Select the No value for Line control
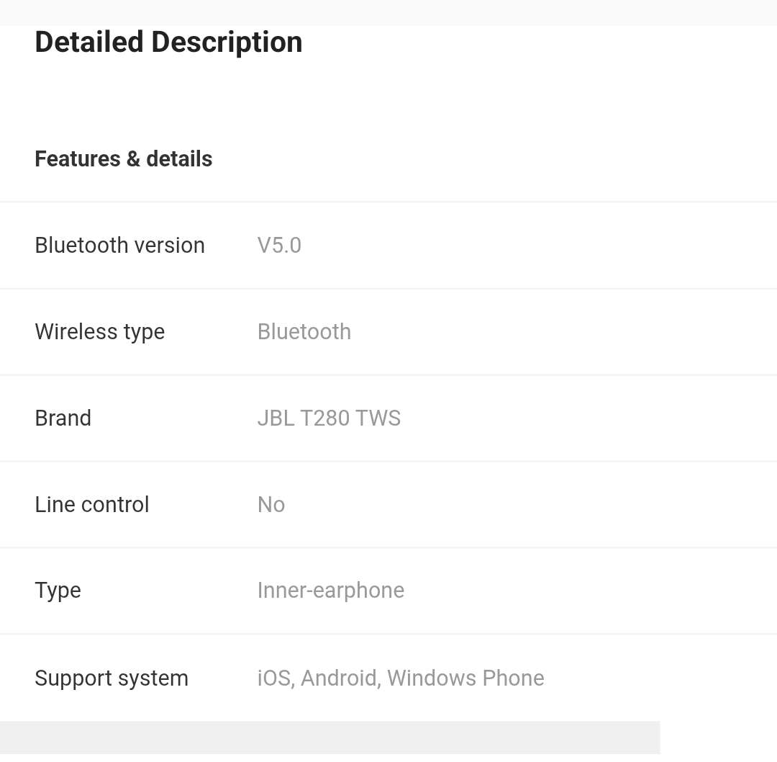Image resolution: width=777 pixels, height=762 pixels. tap(271, 504)
